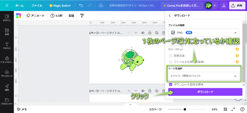Switch to grid view

225,109
